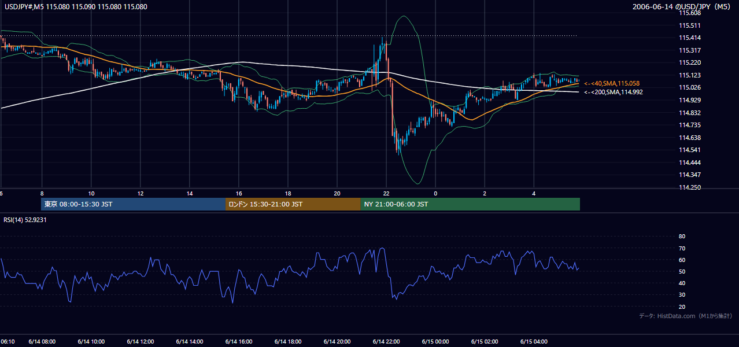Click the HistData.com data source credit
This screenshot has width=739, height=347.
(x=686, y=316)
